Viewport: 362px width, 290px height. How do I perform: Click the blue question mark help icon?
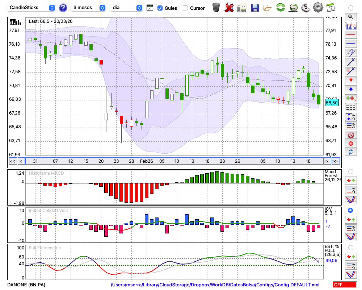pos(63,8)
